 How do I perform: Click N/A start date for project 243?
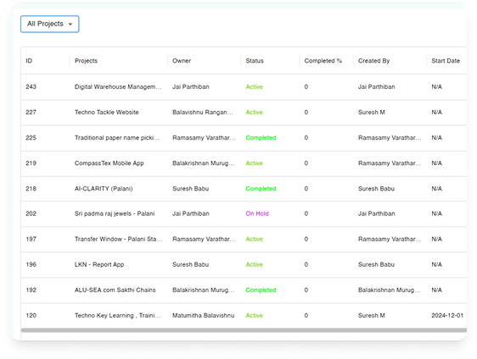436,87
